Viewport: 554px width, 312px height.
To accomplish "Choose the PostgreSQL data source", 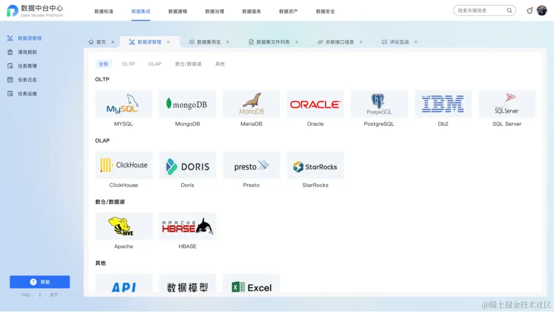I will pyautogui.click(x=379, y=104).
